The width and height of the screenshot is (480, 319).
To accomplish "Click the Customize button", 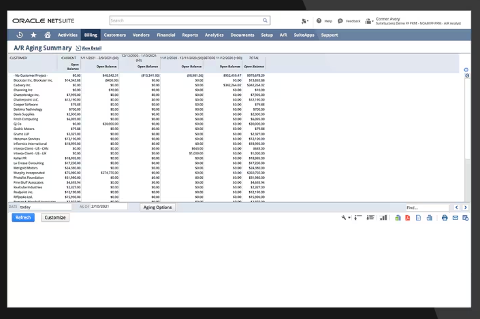I will point(55,218).
